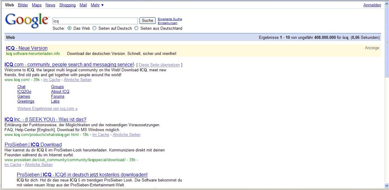Select 'Seiten auf Deutsch' radio option

click(94, 28)
